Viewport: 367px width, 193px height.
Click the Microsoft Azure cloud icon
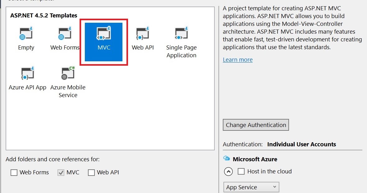pos(227,159)
